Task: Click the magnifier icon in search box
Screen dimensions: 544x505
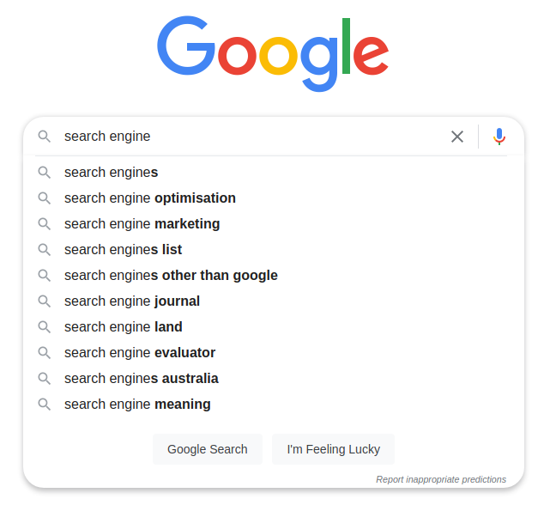Action: point(45,137)
